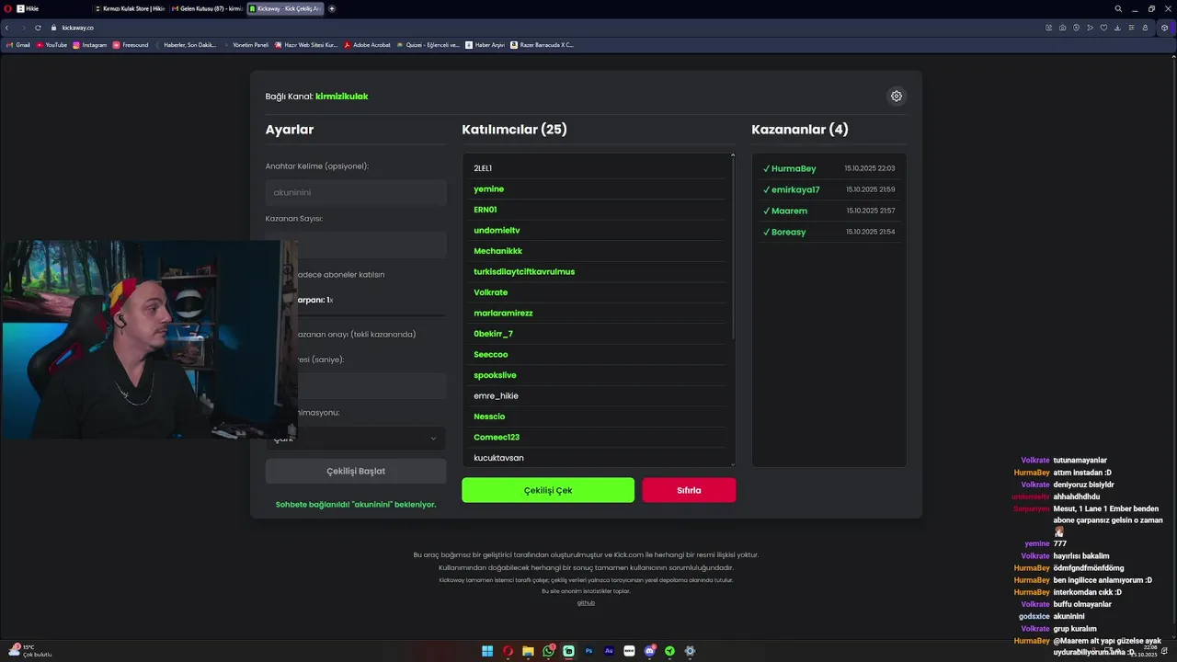This screenshot has height=662, width=1177.
Task: Open File Explorer from the taskbar
Action: (528, 651)
